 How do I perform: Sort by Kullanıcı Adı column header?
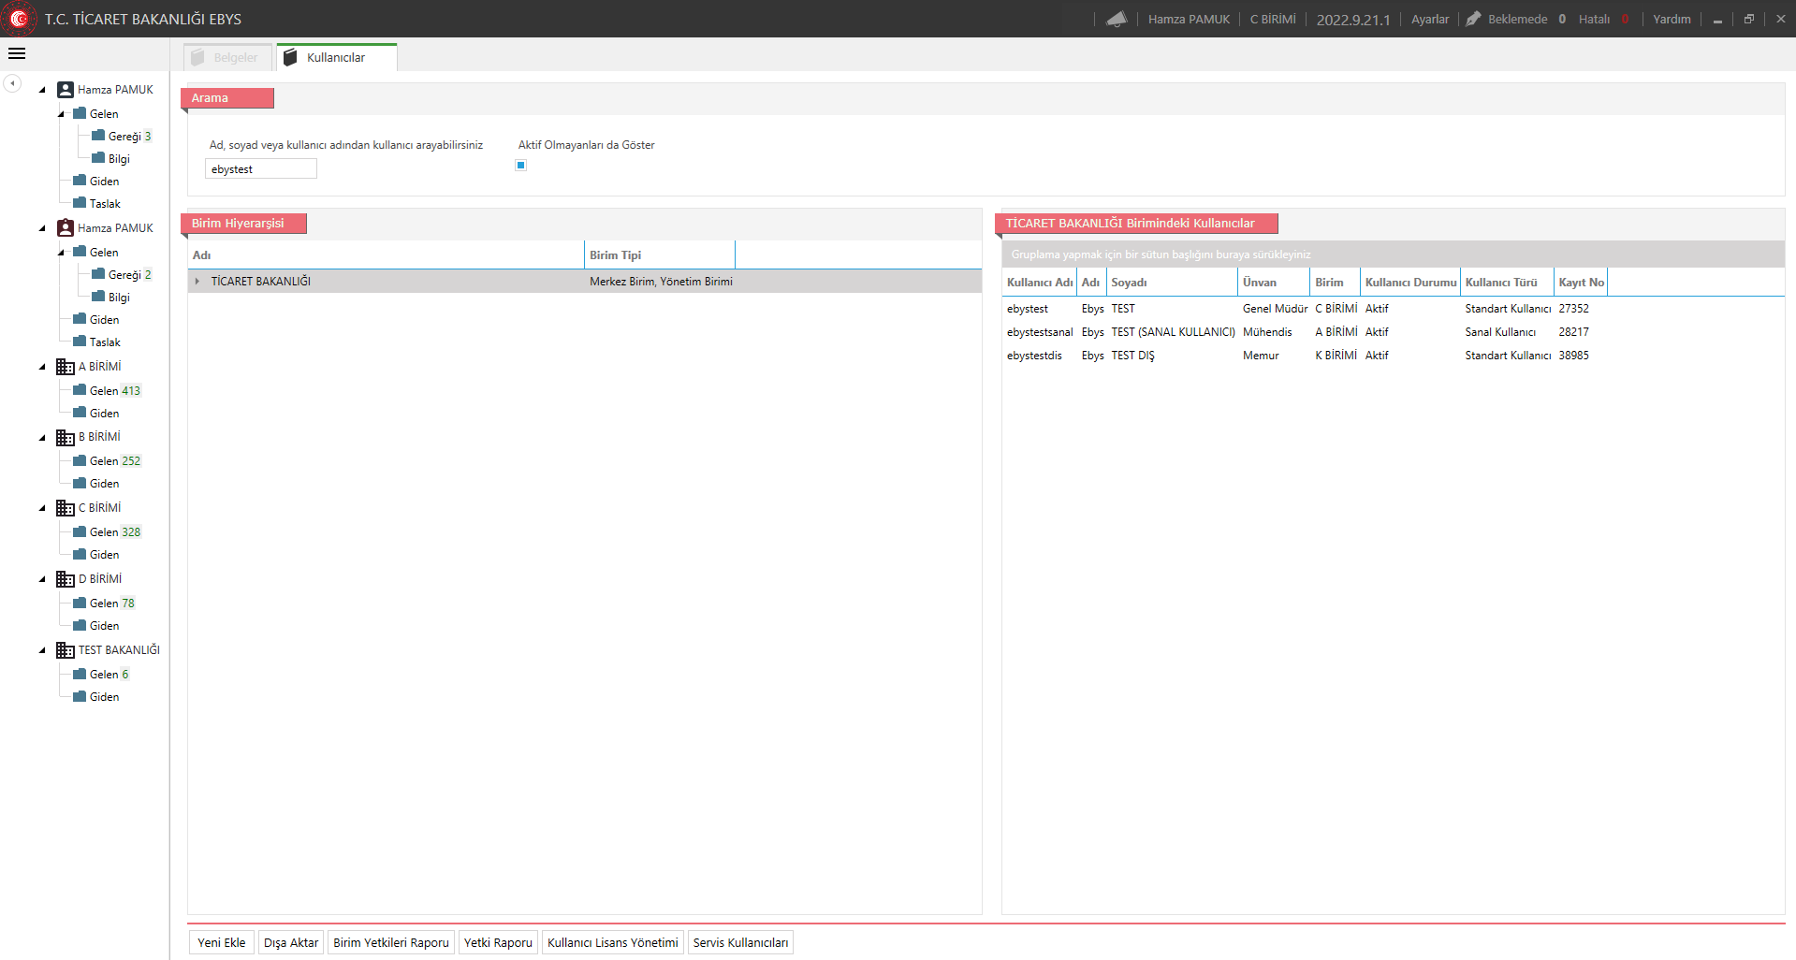1039,283
